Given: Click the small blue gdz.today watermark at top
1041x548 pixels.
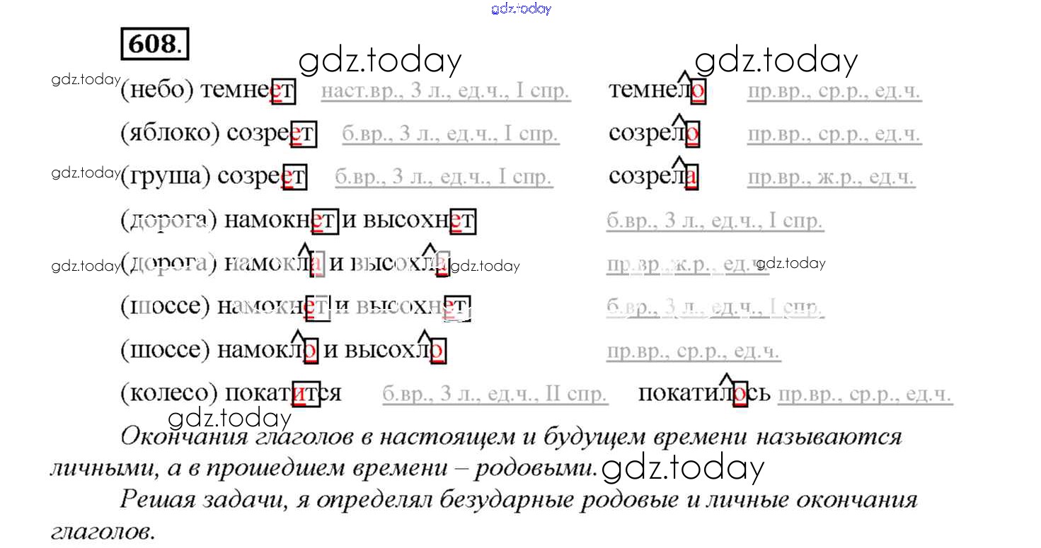Looking at the screenshot, I should [x=520, y=8].
